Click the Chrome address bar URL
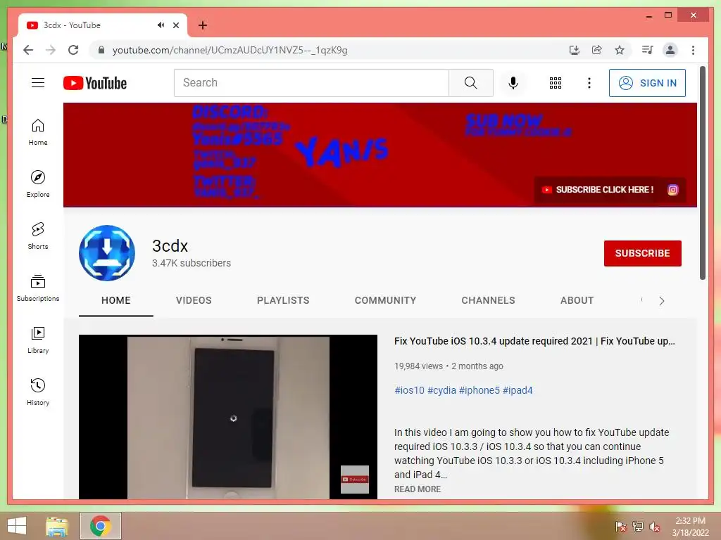 [230, 50]
